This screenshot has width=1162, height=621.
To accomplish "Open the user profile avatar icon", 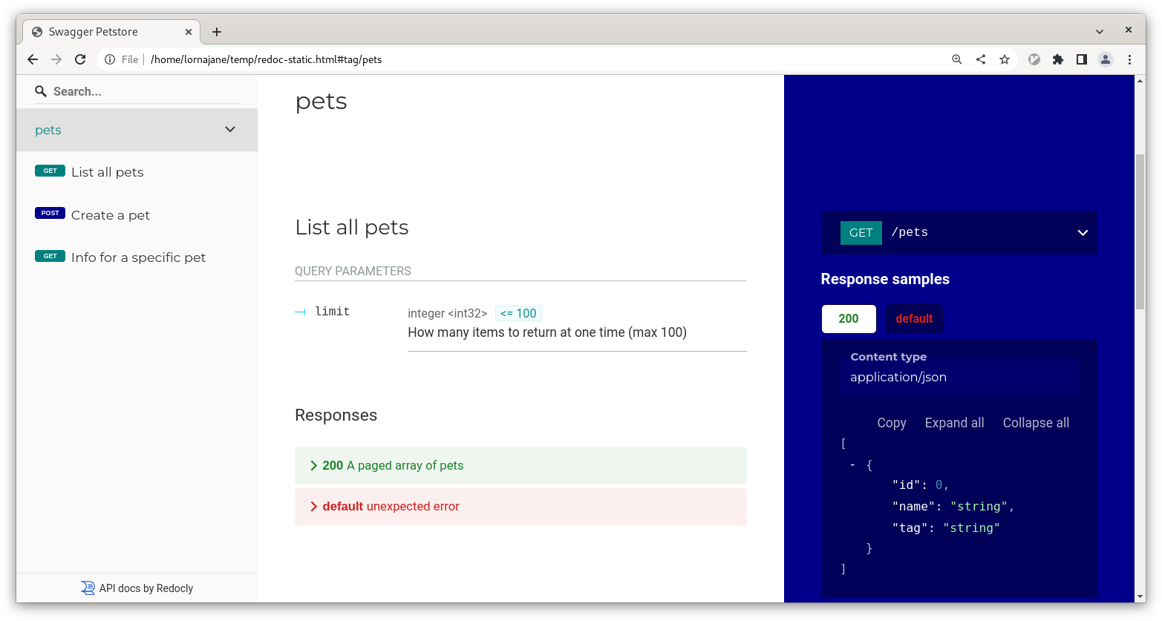I will [x=1106, y=59].
